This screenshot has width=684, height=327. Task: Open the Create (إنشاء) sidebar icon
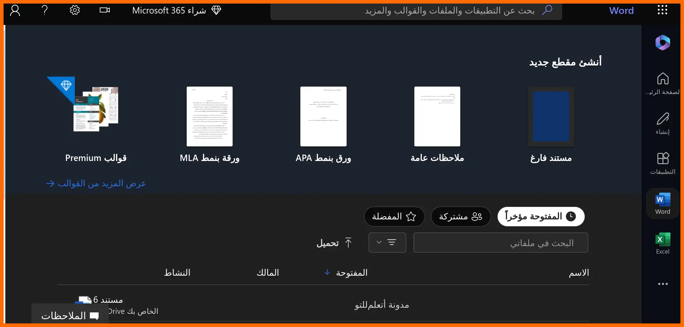(663, 124)
